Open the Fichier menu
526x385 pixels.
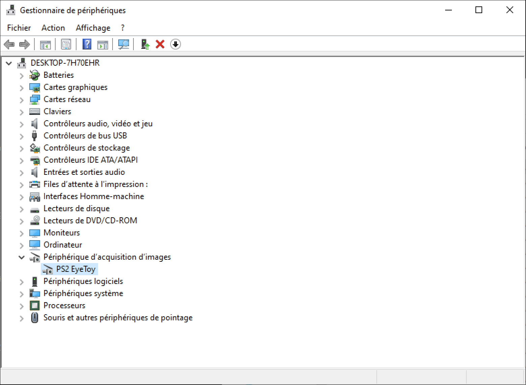[x=19, y=28]
